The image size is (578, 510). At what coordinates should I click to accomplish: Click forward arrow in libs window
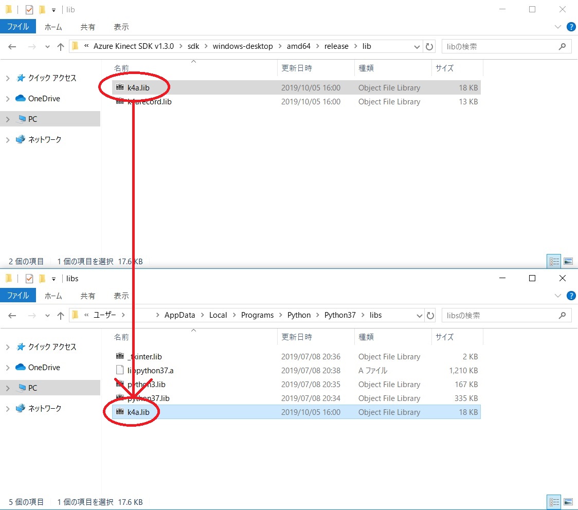tap(32, 316)
